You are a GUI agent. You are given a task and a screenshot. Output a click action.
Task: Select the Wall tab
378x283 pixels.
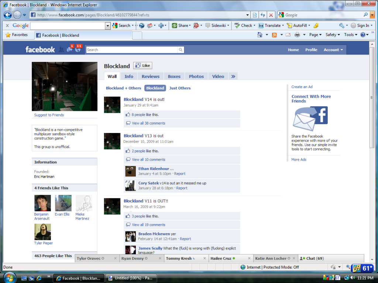point(112,76)
